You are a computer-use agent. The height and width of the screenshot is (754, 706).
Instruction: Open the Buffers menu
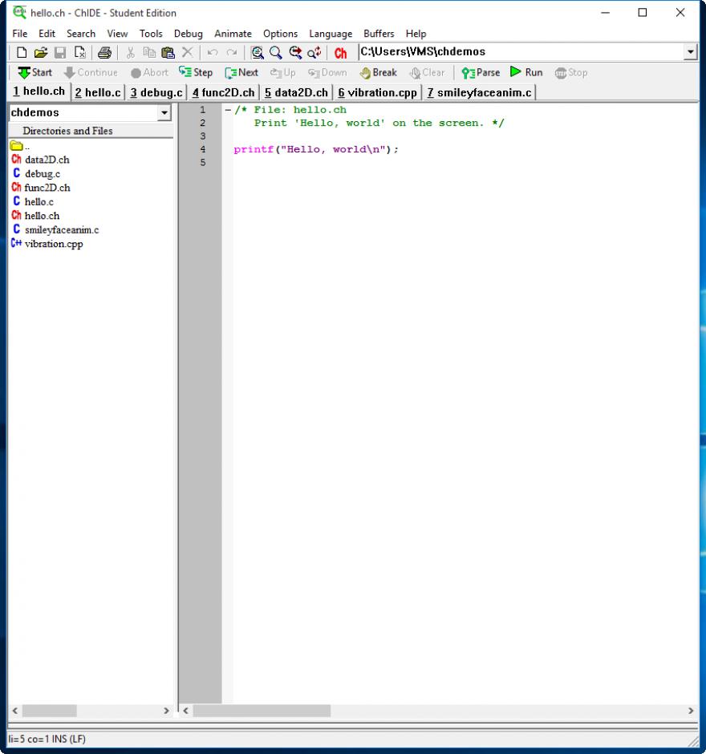tap(379, 34)
